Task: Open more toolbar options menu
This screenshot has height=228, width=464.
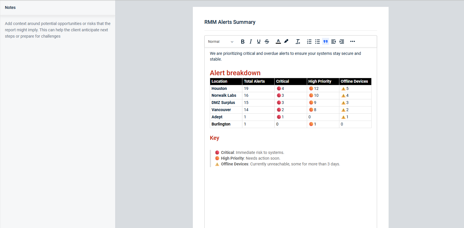Action: tap(353, 42)
